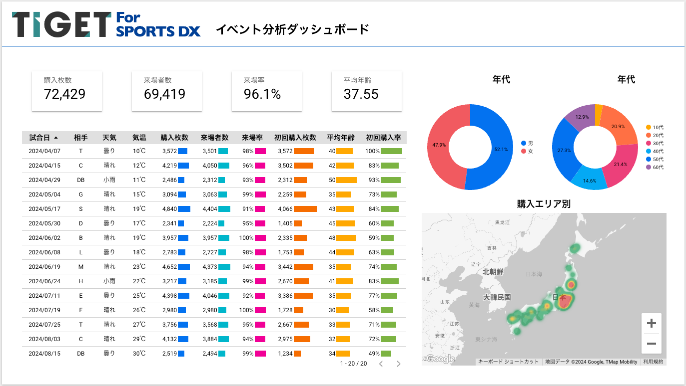Toggle the 10代 legend entry
Screen dimensions: 686x386
coord(655,127)
